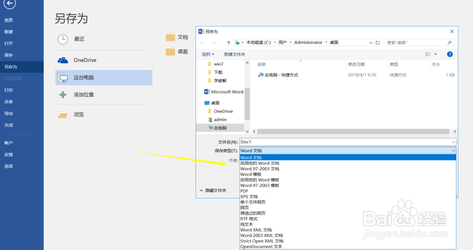The height and width of the screenshot is (250, 473).
Task: Click the horizontal scrollbar in file list
Action: pos(353,131)
